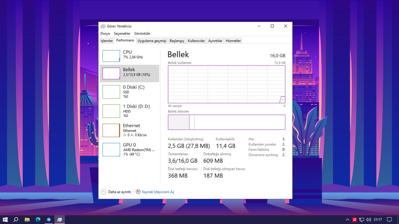Screen dimensions: 399x224
Task: Select the CPU performance entry
Action: click(129, 56)
